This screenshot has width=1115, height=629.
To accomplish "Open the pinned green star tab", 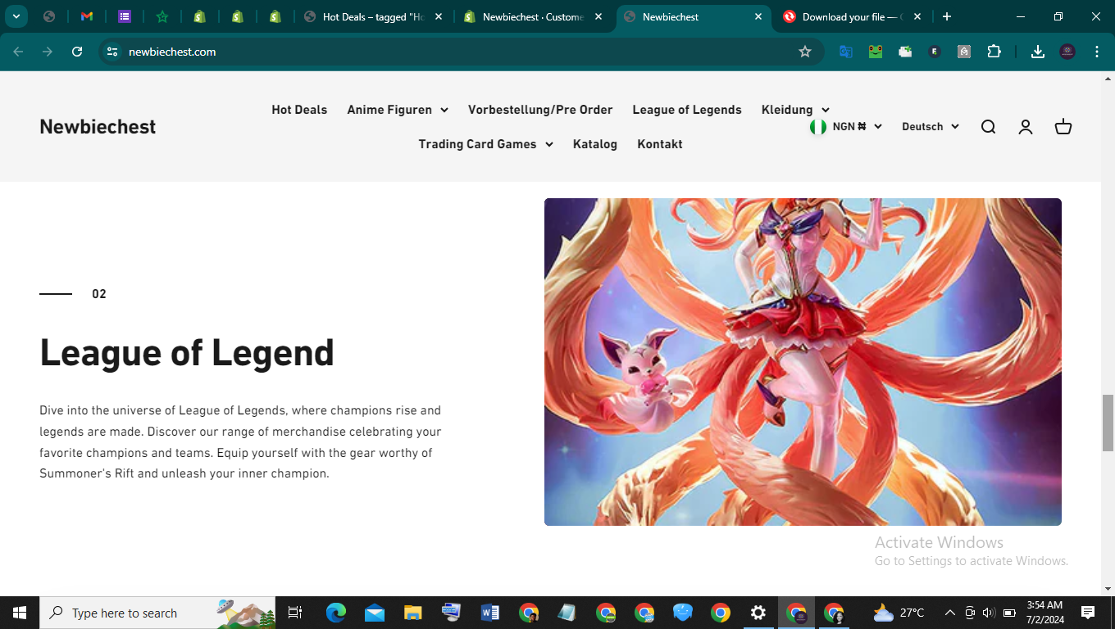I will (x=162, y=16).
